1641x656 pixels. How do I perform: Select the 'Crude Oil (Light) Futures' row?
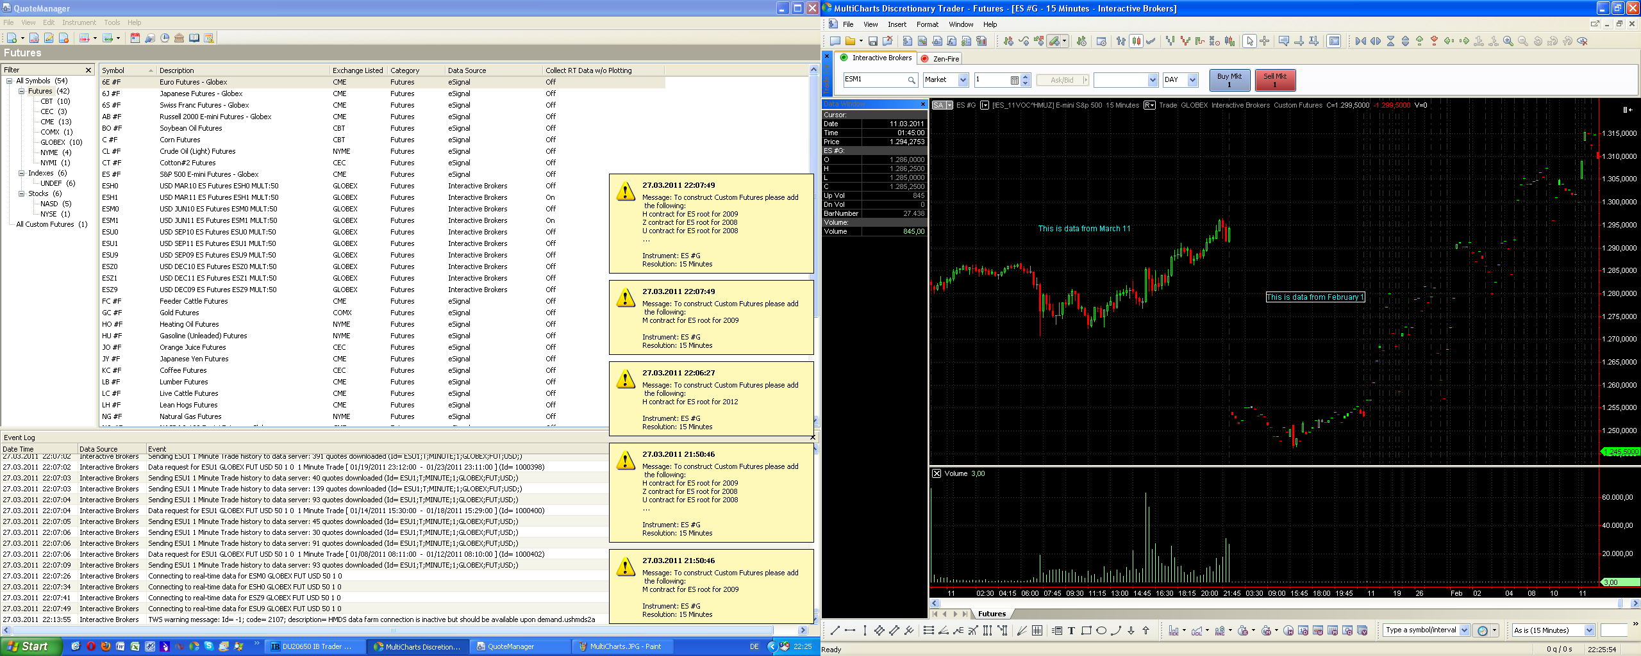point(382,151)
